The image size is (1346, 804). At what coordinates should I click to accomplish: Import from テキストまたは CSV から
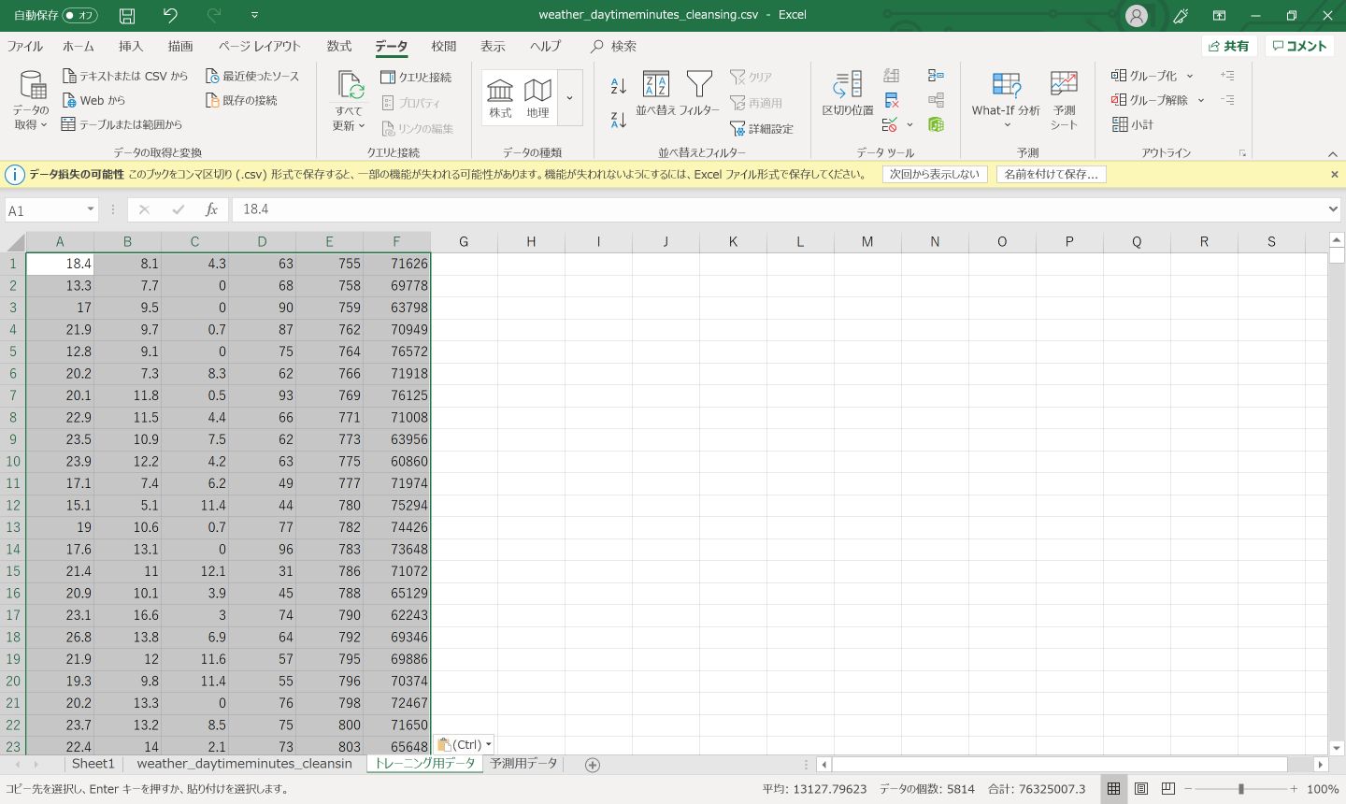click(124, 76)
